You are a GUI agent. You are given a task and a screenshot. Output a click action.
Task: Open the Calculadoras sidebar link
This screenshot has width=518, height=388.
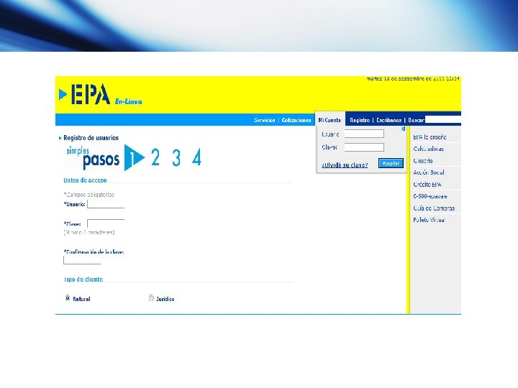pos(429,149)
